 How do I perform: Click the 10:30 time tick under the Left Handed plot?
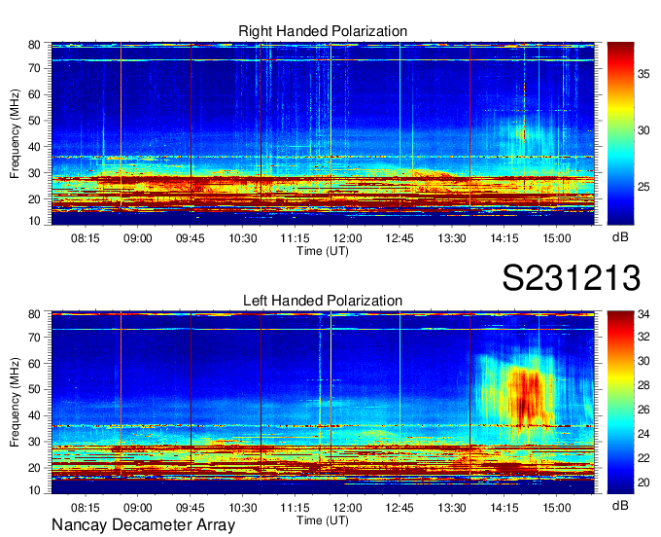(242, 508)
